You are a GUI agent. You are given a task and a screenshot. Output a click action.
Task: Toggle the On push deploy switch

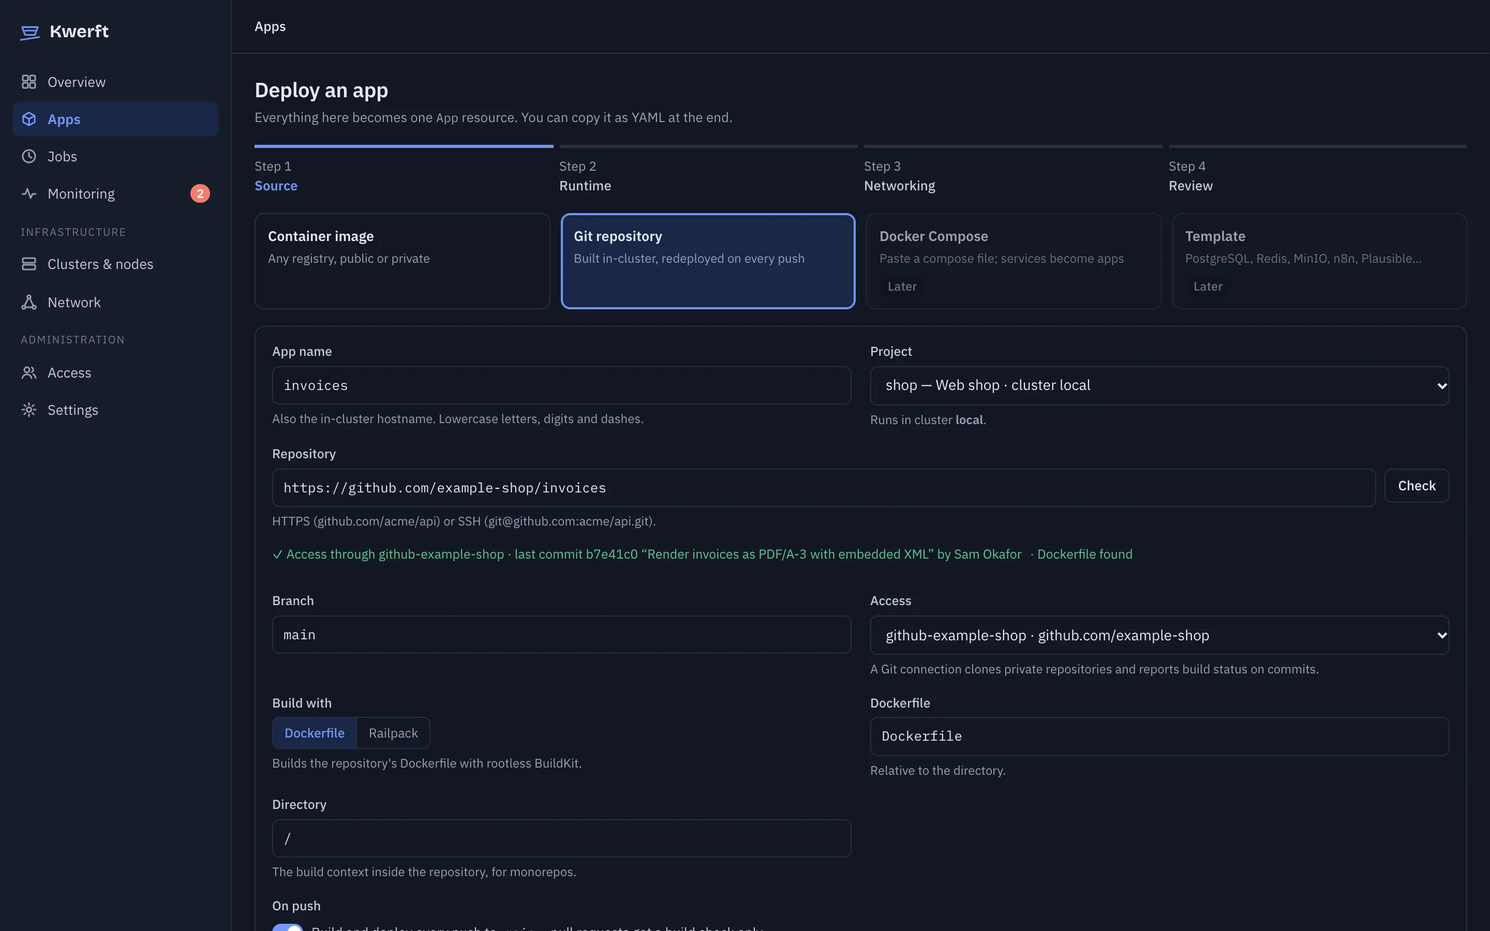pyautogui.click(x=288, y=927)
